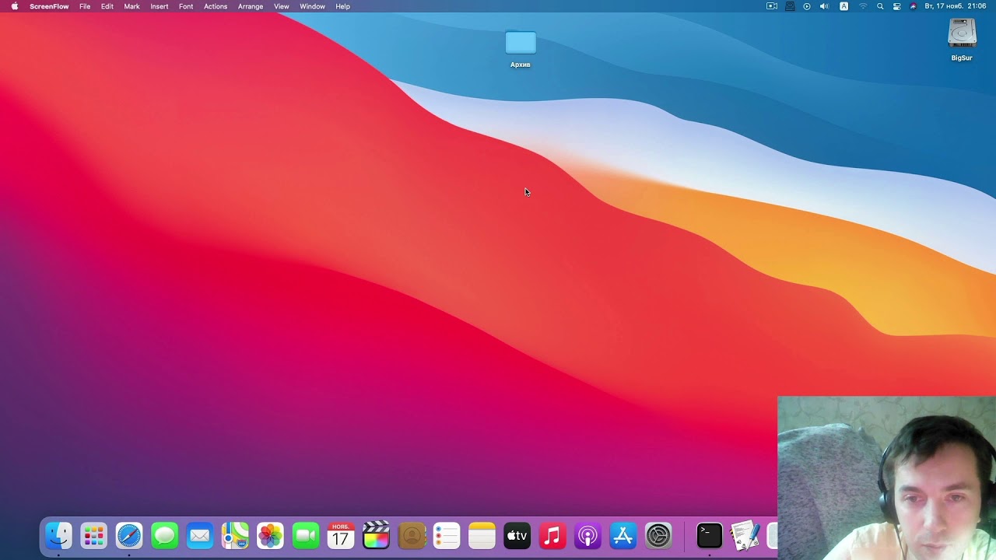Open the Arrange menu
Image resolution: width=996 pixels, height=560 pixels.
click(x=251, y=6)
